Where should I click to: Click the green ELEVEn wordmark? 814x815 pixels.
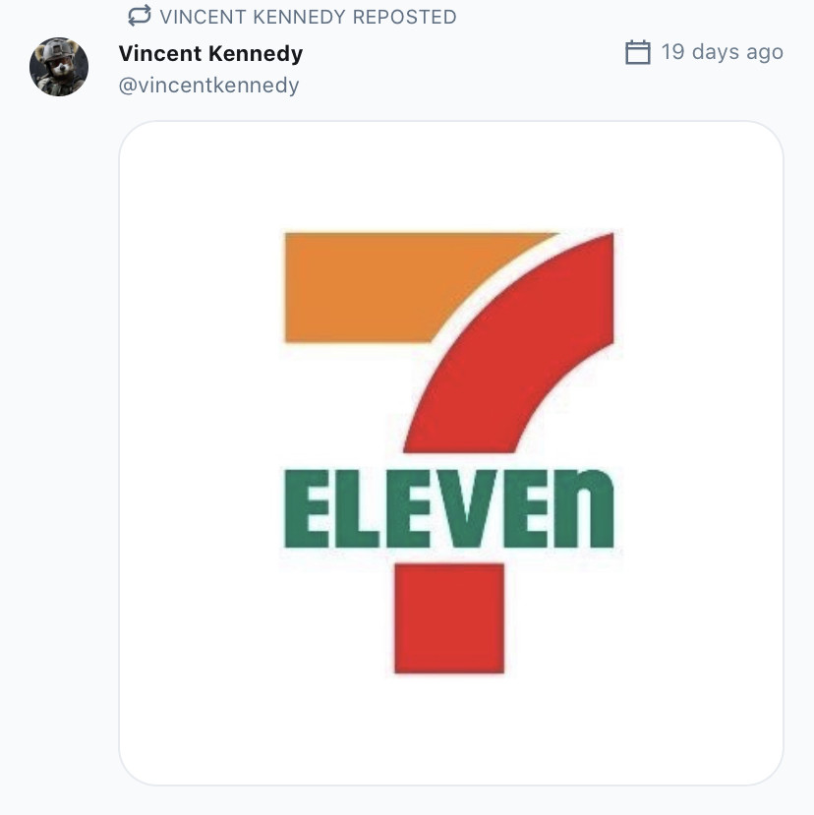click(449, 508)
